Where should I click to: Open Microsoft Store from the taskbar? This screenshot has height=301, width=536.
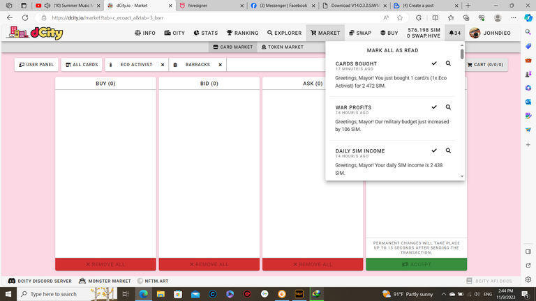click(178, 294)
